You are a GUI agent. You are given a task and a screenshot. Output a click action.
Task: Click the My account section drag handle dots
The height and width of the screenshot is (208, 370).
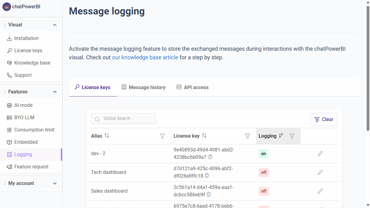pyautogui.click(x=5, y=183)
